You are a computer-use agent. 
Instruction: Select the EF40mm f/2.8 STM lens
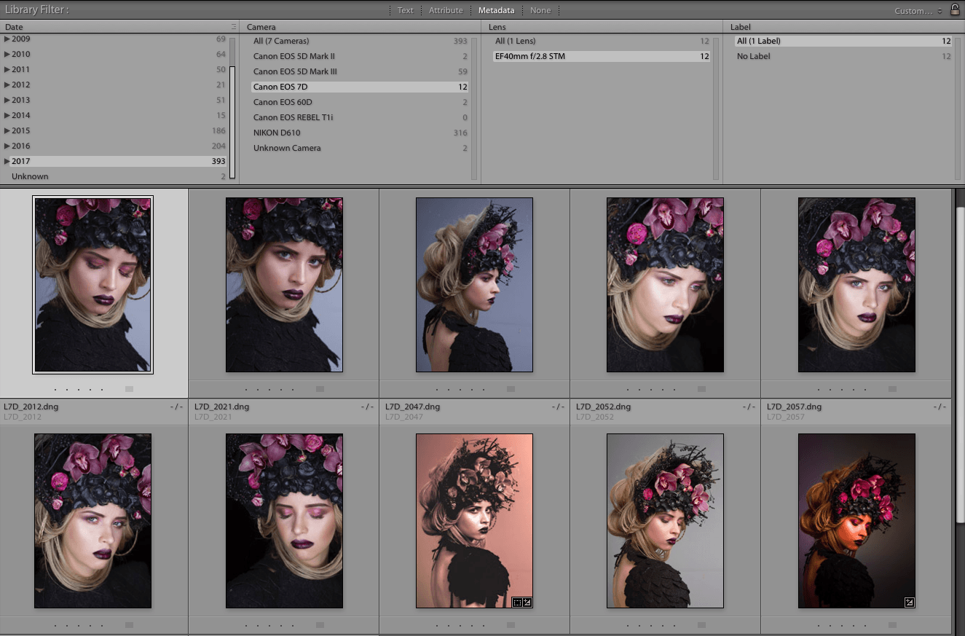click(602, 56)
